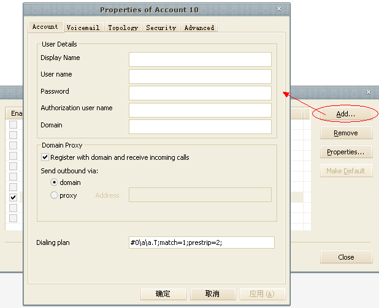Viewport: 379px width, 308px height.
Task: Toggle the checked account Enabled checkbox
Action: click(x=13, y=197)
